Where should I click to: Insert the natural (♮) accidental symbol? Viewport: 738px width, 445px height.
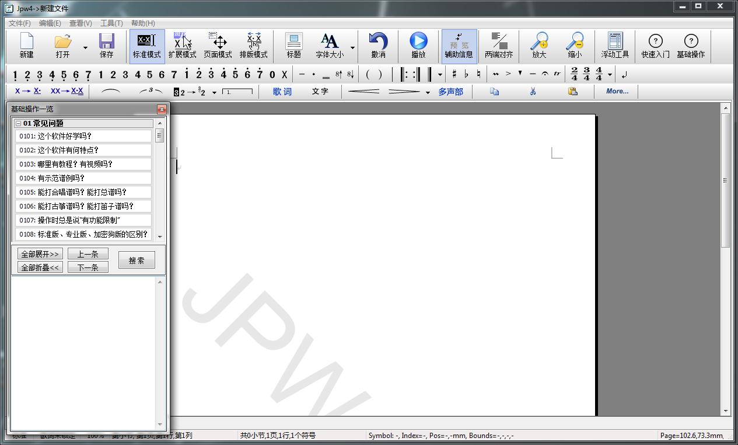(x=478, y=74)
